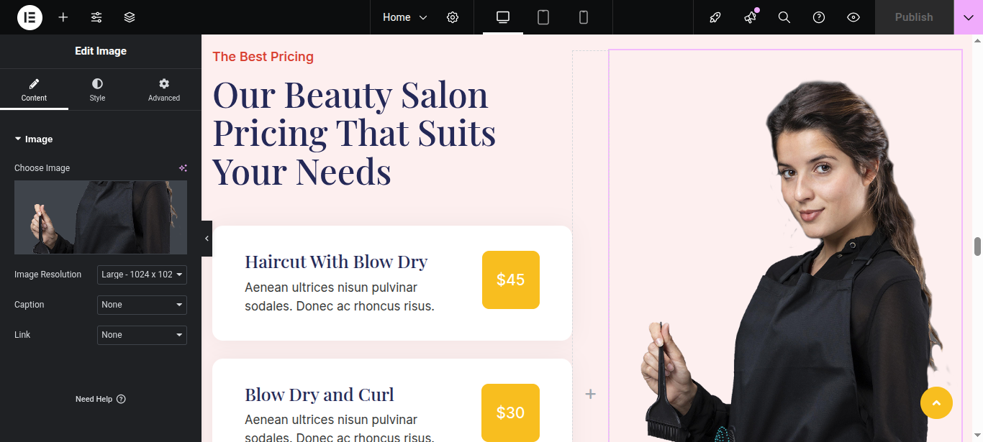Open the Caption dropdown
This screenshot has width=983, height=442.
(142, 305)
